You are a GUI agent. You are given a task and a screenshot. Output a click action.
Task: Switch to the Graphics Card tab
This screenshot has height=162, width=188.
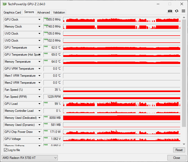tap(12, 12)
